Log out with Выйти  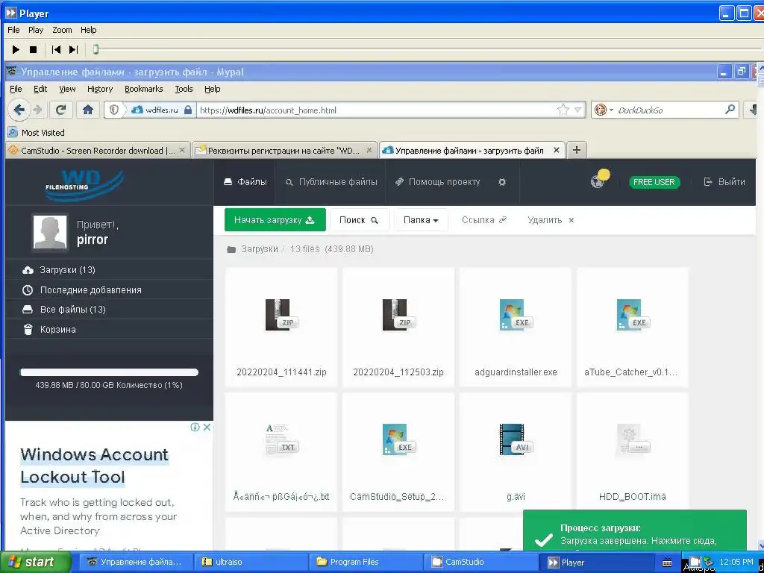[724, 182]
